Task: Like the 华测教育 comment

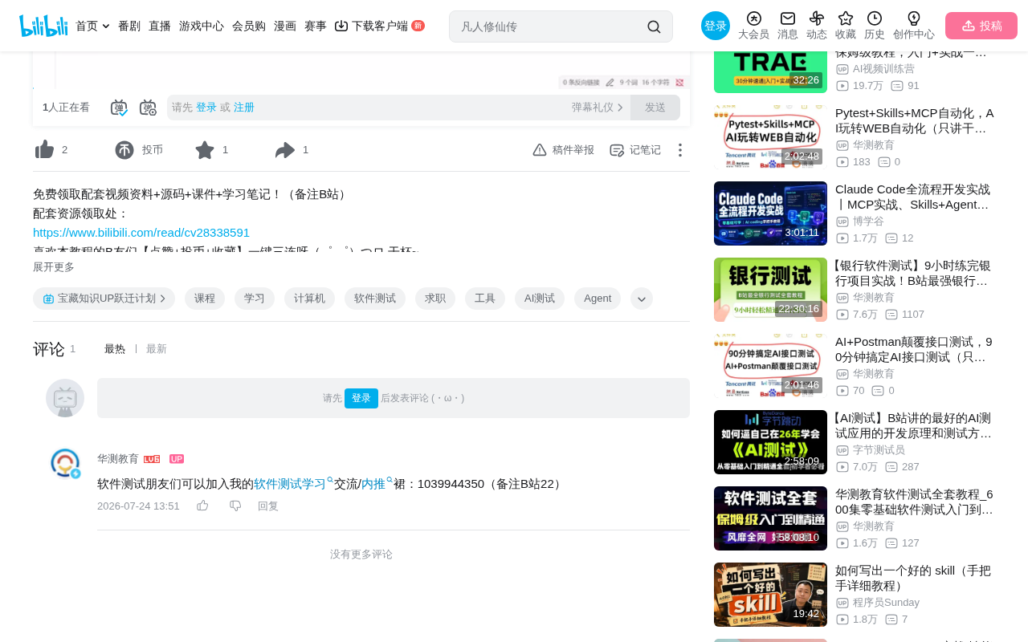Action: [202, 506]
